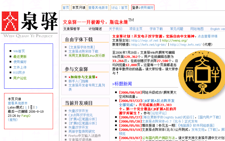Click the gold coin 文泉驿 emblem image
Screen dimensions: 225x141
(x=202, y=75)
